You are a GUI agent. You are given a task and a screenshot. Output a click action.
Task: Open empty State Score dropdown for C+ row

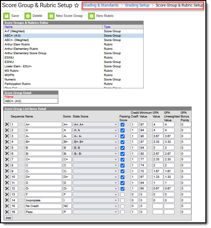[x=96, y=159]
